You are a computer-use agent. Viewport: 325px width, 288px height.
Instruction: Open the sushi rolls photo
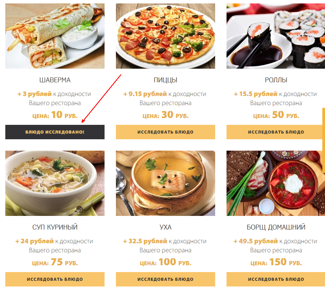click(x=276, y=36)
